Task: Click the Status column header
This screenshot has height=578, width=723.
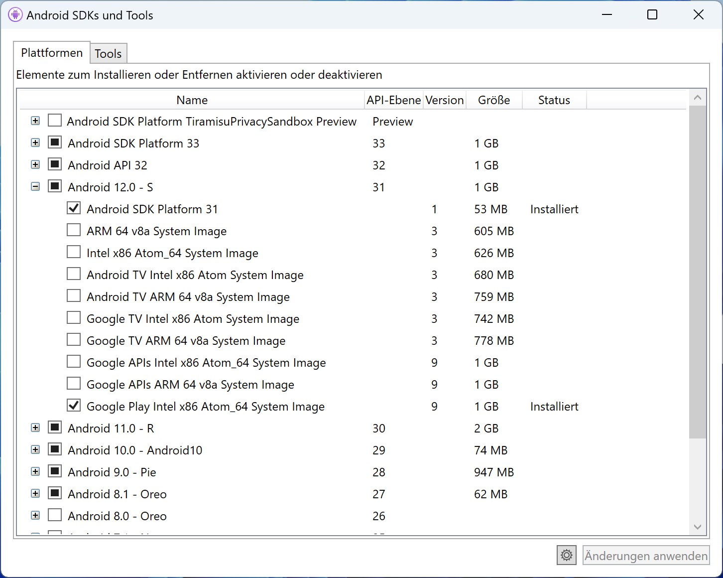Action: (x=554, y=100)
